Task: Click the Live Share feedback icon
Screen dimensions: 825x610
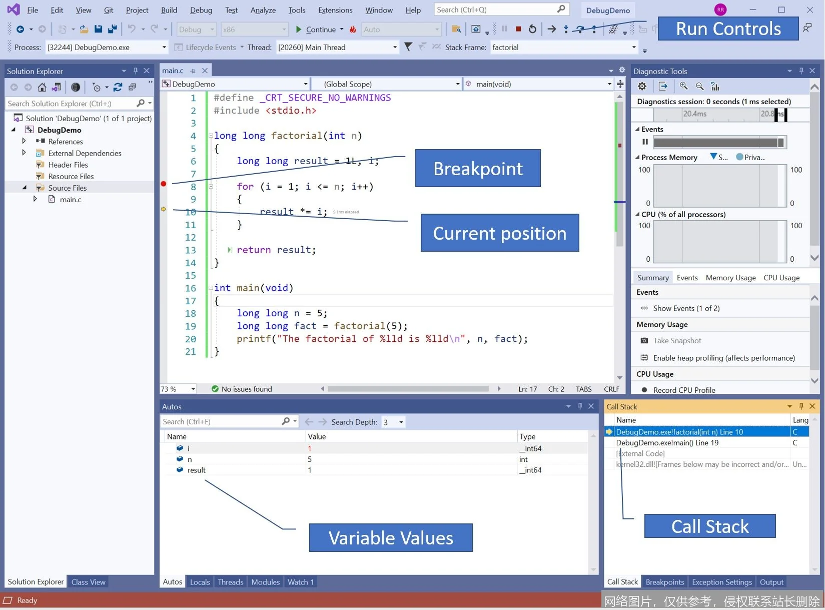Action: click(807, 28)
